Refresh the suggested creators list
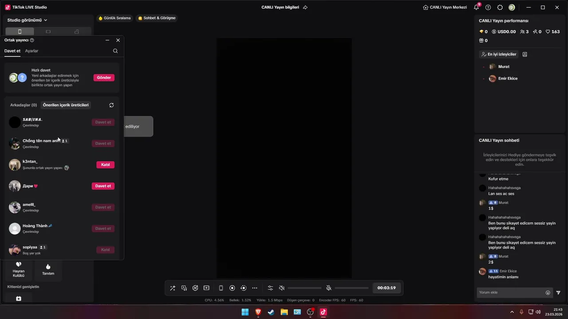 click(x=111, y=105)
